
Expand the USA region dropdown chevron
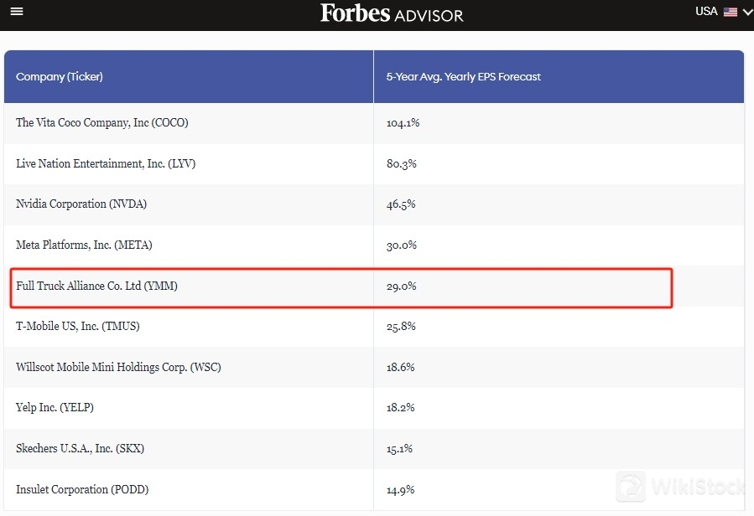(747, 12)
